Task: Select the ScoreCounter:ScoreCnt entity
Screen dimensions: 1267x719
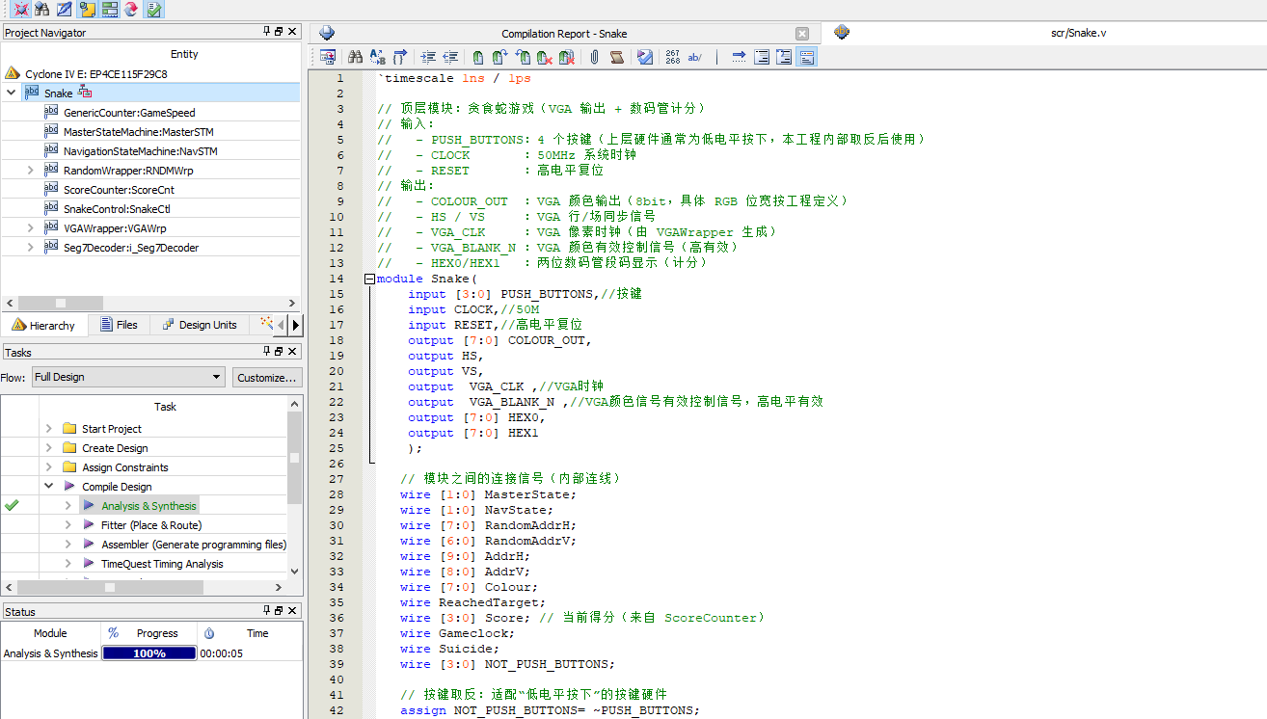Action: (117, 190)
